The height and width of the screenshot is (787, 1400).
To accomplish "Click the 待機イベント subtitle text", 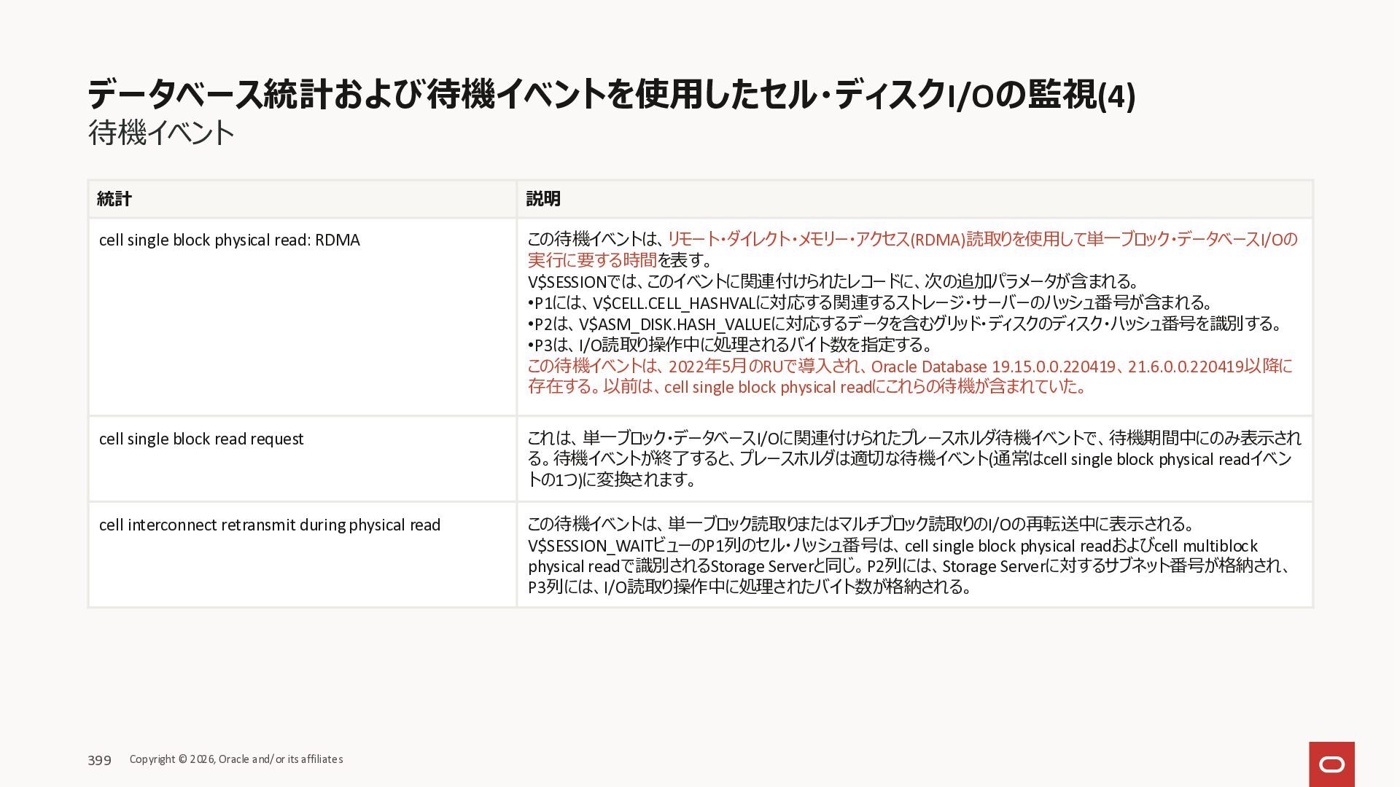I will [161, 133].
